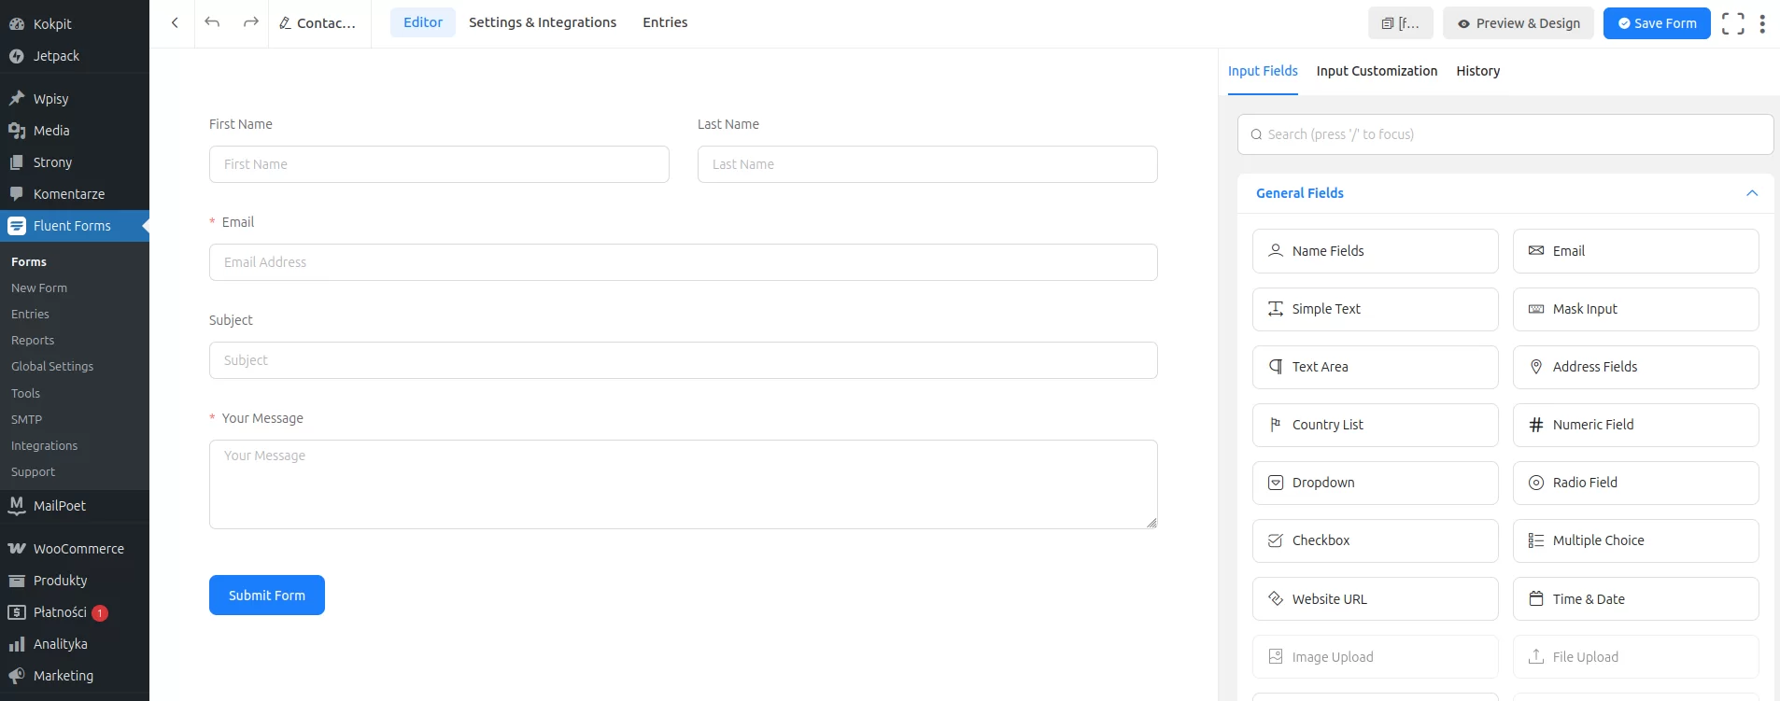
Task: Click the back arrow chevron icon
Action: [x=175, y=22]
